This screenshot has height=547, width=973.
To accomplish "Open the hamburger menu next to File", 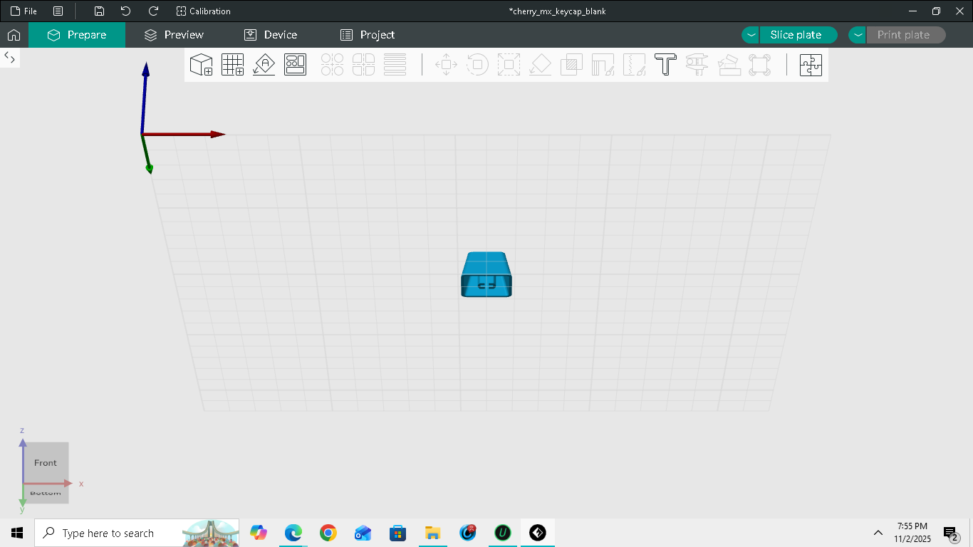I will point(58,11).
